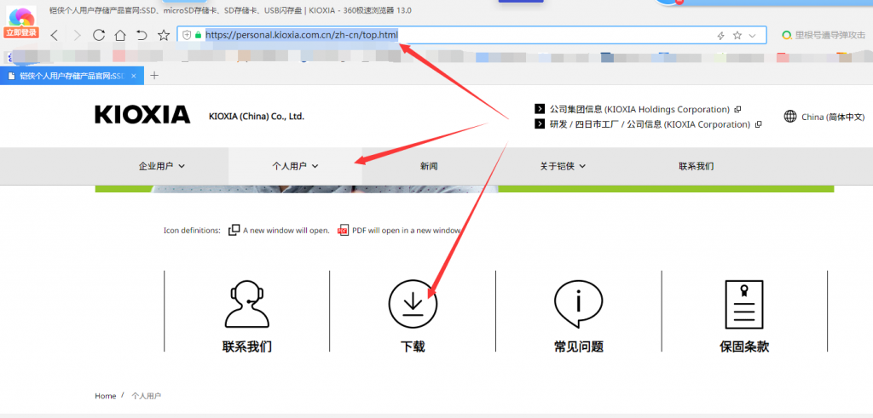This screenshot has width=873, height=418.
Task: Click the undo closed tab icon
Action: 142,35
